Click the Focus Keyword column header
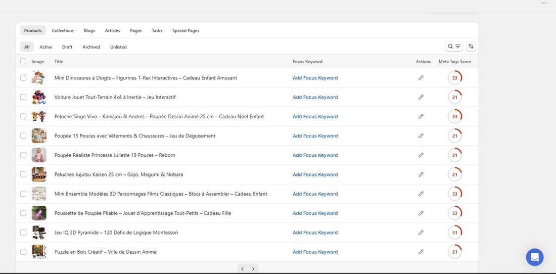 pos(307,62)
